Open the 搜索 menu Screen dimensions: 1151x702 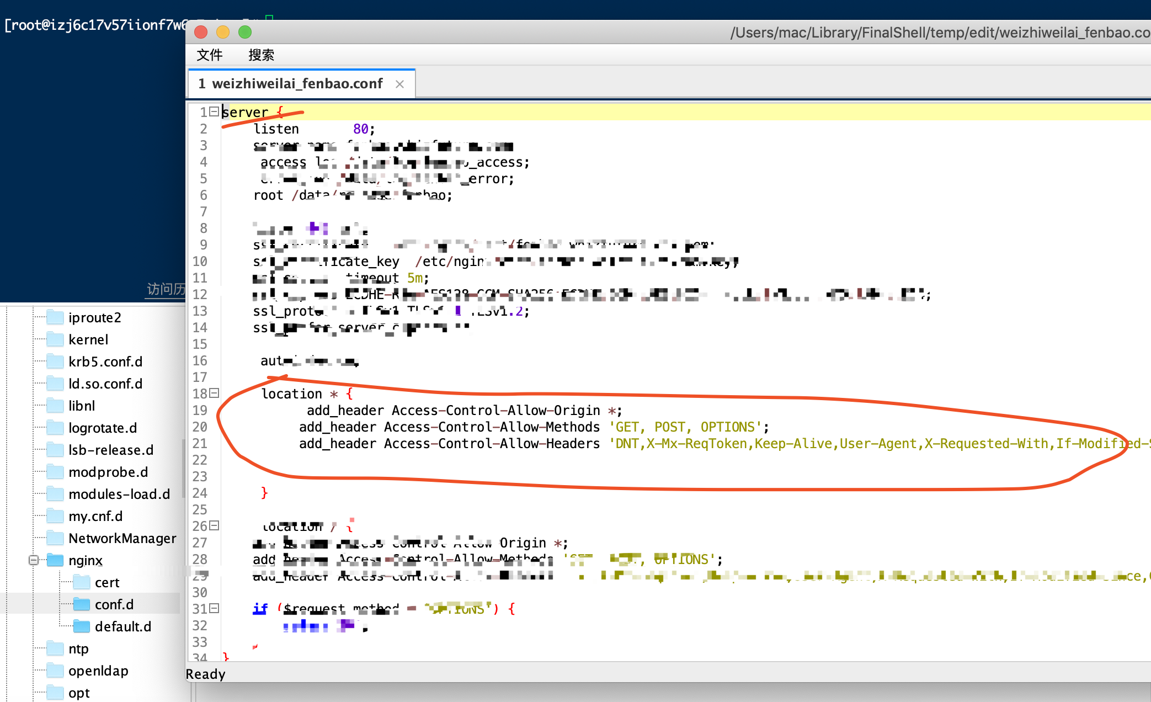(261, 55)
